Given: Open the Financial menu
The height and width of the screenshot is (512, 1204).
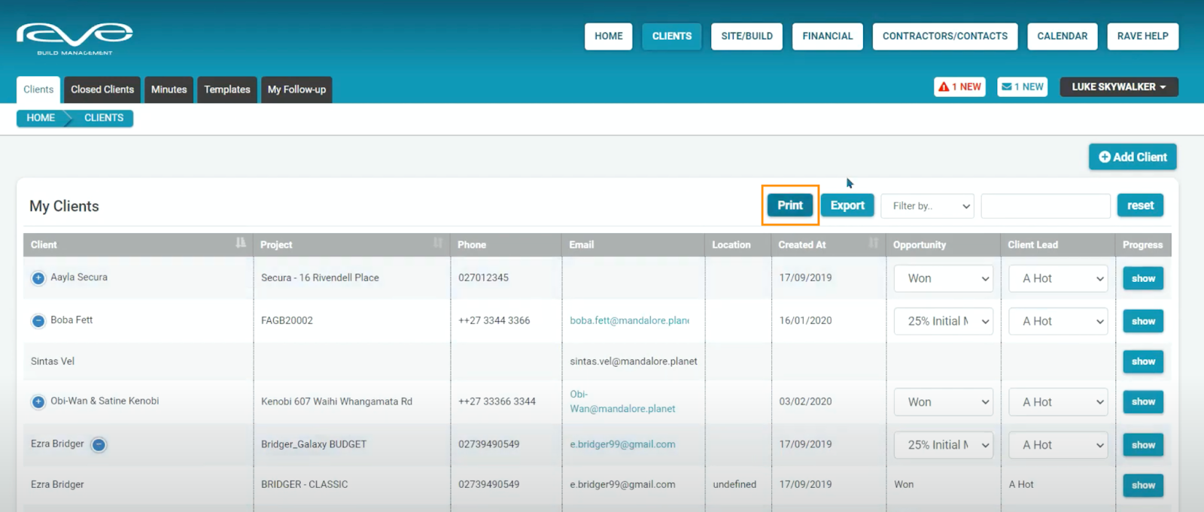Looking at the screenshot, I should pyautogui.click(x=827, y=36).
